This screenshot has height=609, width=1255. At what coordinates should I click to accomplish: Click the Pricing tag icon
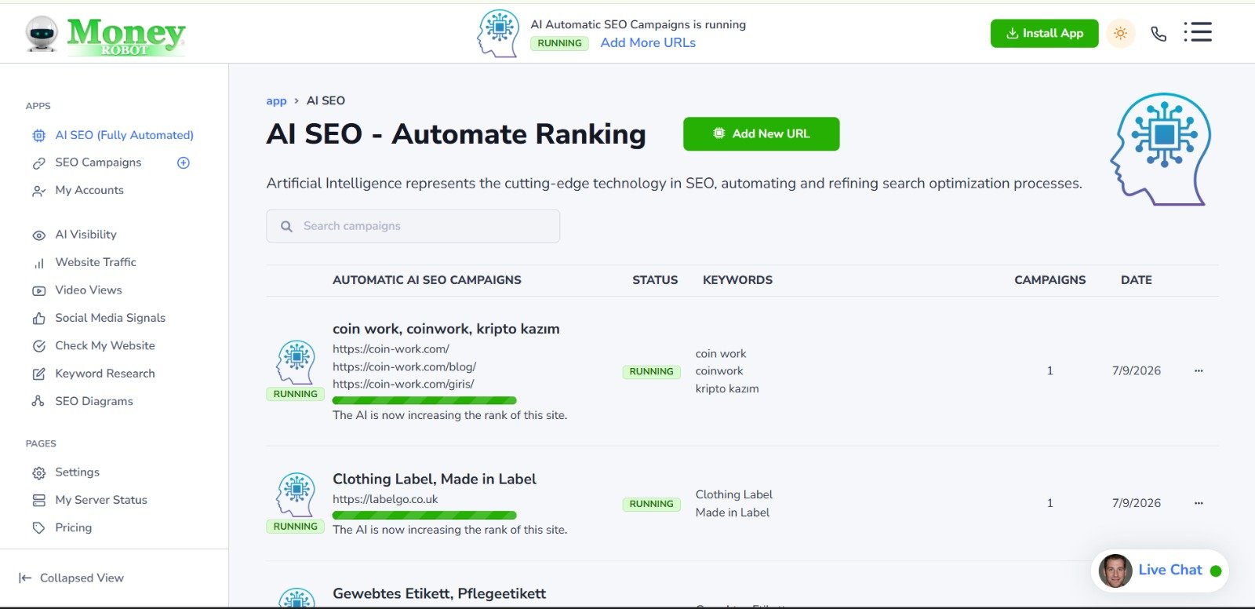(x=38, y=528)
